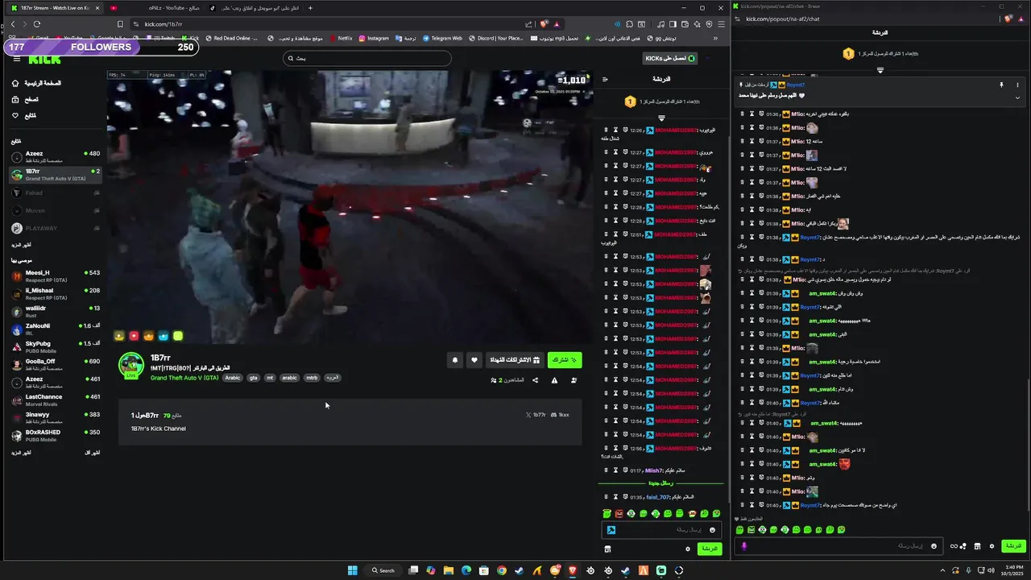
Task: Open the Netflix bookmark
Action: click(x=340, y=38)
